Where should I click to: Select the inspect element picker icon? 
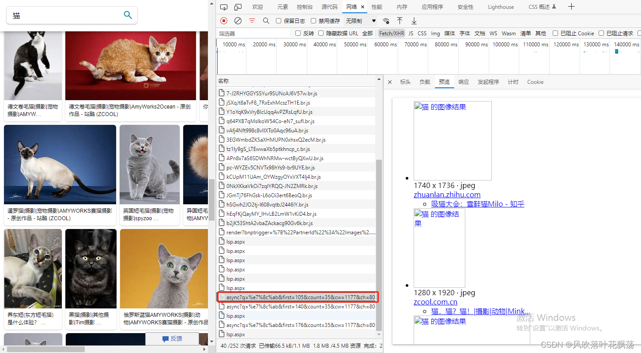(x=224, y=7)
